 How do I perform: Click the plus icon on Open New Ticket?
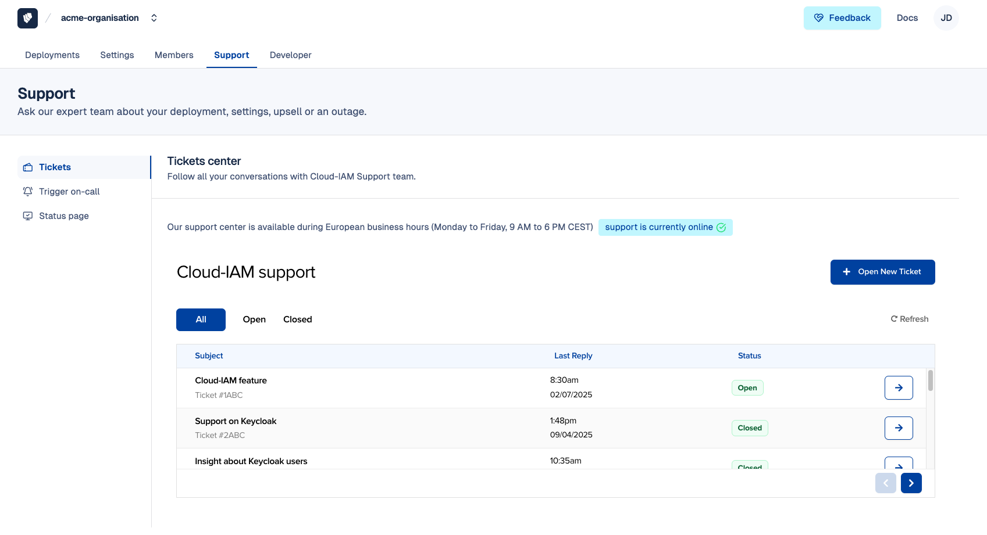847,272
